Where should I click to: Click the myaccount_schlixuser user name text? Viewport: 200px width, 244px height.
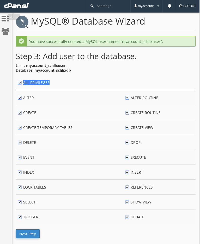point(46,66)
